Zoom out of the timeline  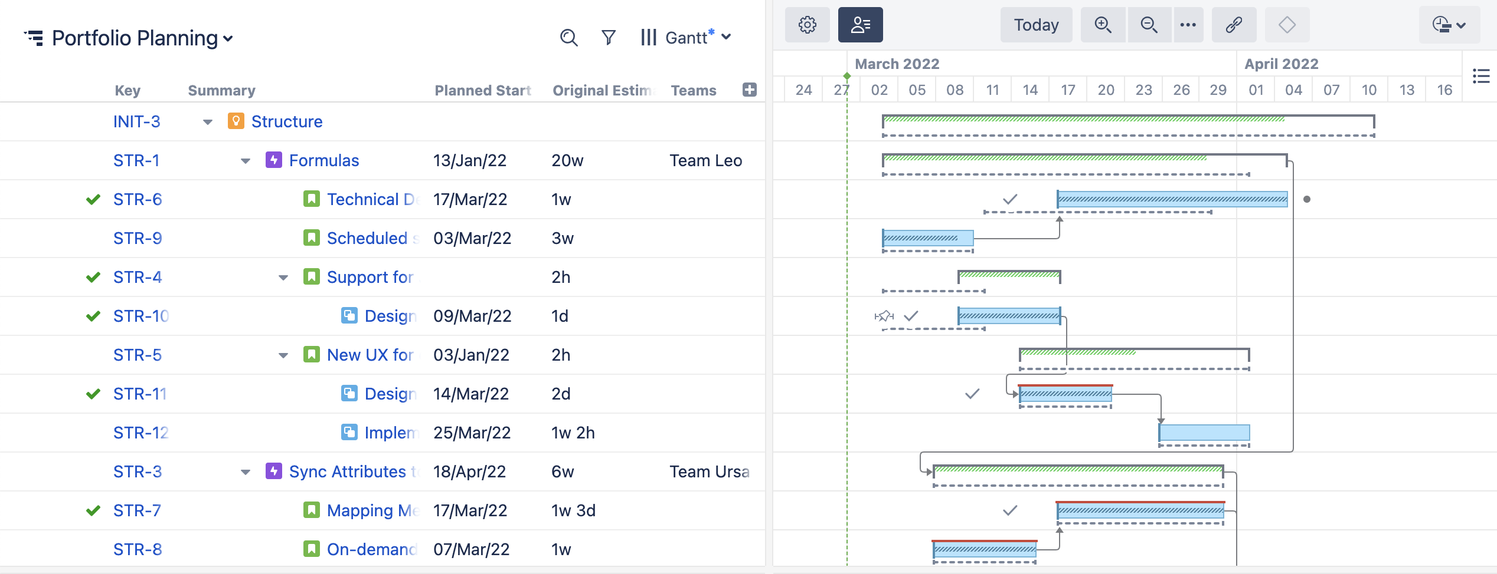pos(1149,25)
